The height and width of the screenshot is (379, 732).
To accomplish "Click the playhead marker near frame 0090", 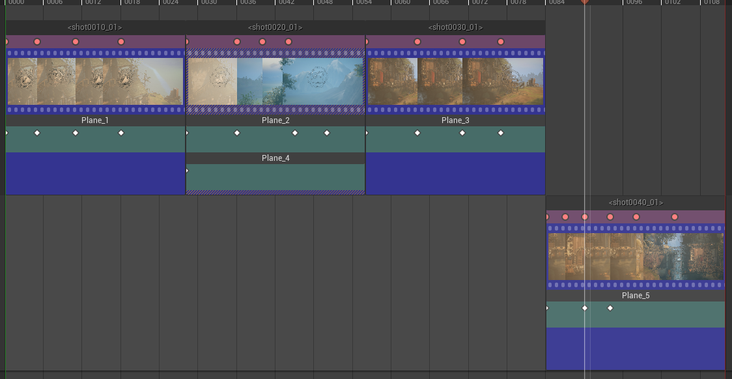I will click(x=584, y=2).
